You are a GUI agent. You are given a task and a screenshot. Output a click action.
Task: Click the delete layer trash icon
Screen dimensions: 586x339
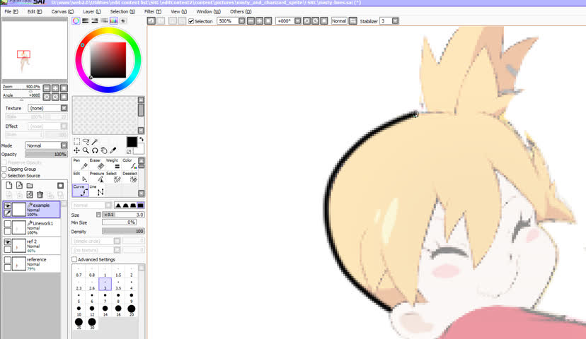pos(40,195)
